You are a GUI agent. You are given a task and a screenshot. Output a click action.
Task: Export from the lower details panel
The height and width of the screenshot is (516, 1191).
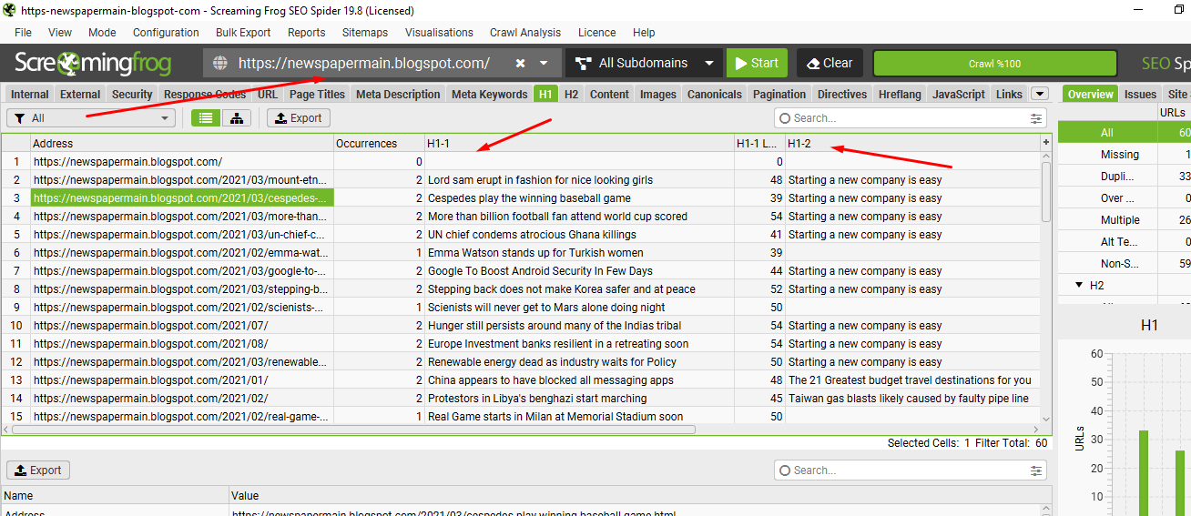pos(38,470)
